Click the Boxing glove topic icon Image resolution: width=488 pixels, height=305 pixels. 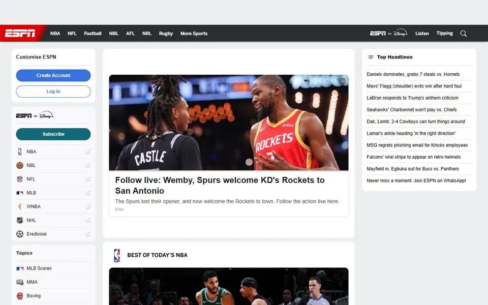click(x=20, y=296)
